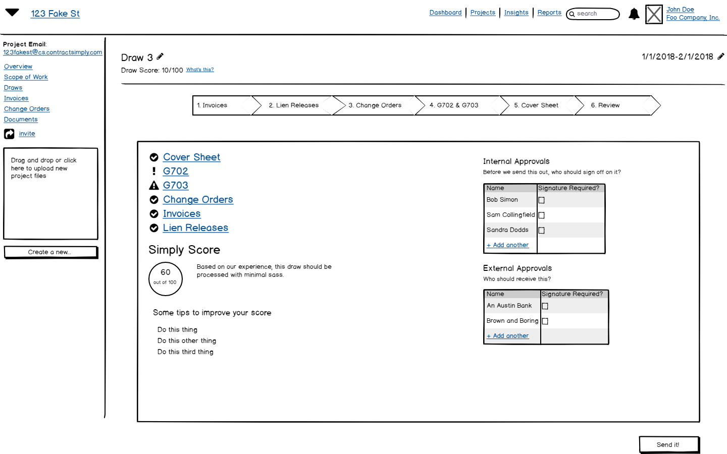The height and width of the screenshot is (454, 727).
Task: Open Change Orders in the sidebar
Action: 27,109
